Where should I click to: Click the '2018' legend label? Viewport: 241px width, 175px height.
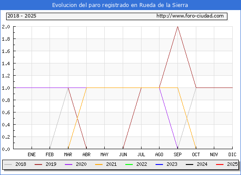coord(21,164)
